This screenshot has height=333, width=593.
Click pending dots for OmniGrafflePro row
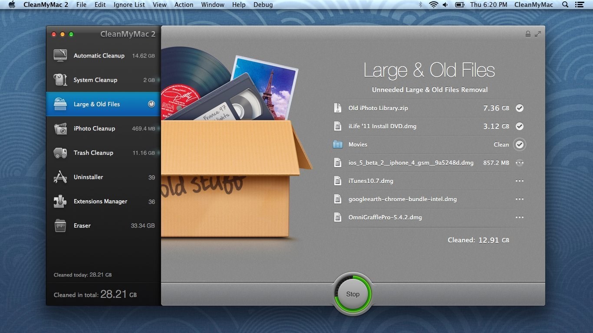tap(520, 217)
